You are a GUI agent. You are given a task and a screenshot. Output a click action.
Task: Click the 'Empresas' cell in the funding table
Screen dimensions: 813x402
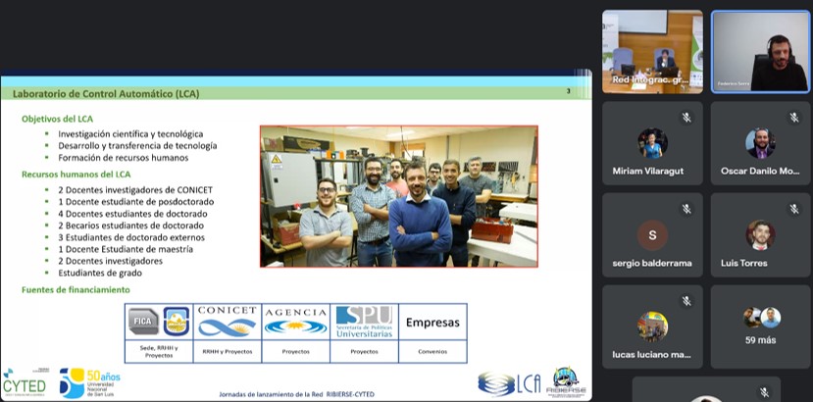coord(432,323)
